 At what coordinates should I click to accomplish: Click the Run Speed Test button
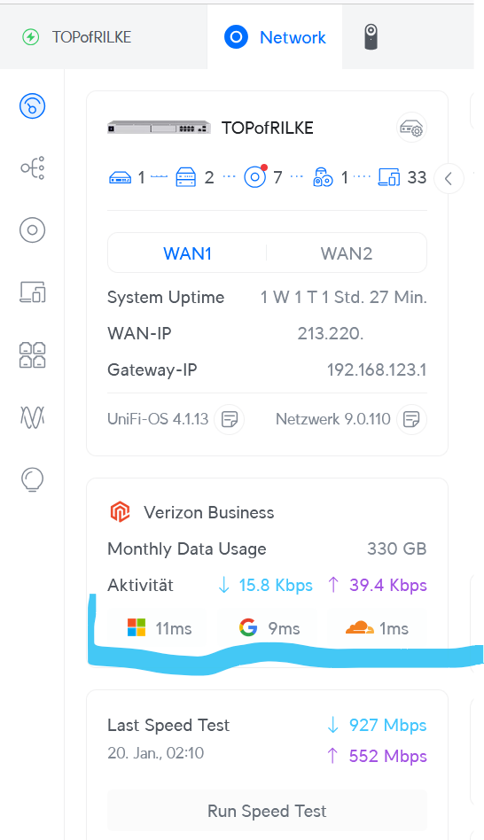267,811
